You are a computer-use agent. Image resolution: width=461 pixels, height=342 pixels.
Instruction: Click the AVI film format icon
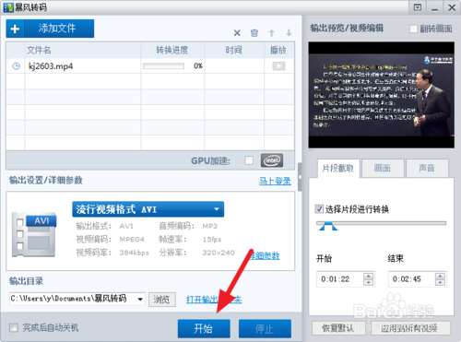tap(34, 235)
